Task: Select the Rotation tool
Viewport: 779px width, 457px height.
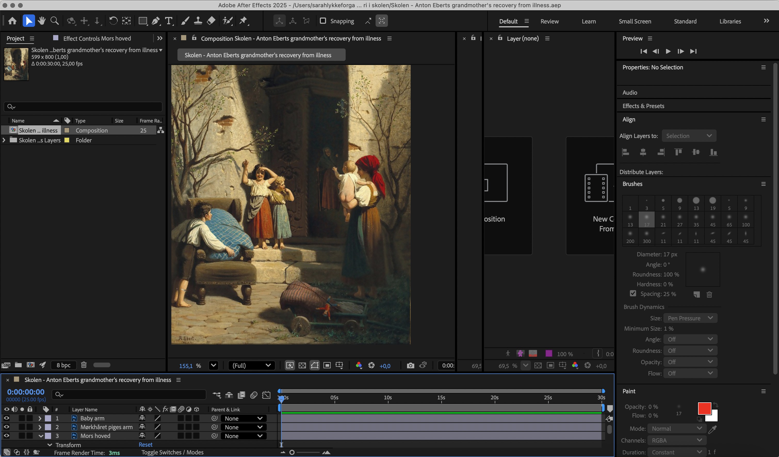Action: point(113,21)
